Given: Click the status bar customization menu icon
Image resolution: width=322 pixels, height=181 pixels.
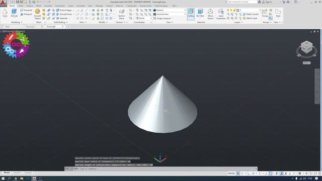Looking at the screenshot, I should click(319, 173).
